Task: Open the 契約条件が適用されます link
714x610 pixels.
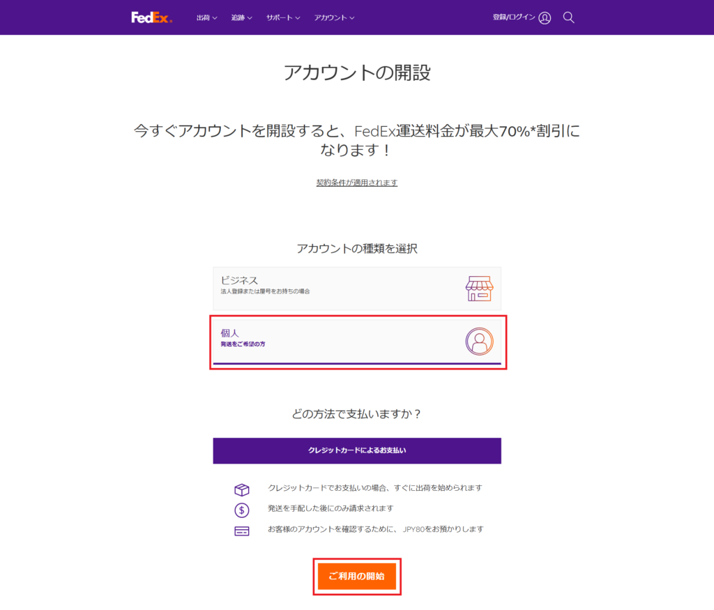Action: 357,183
